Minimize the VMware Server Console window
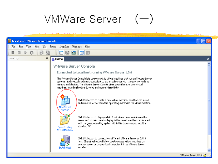 coord(199,41)
